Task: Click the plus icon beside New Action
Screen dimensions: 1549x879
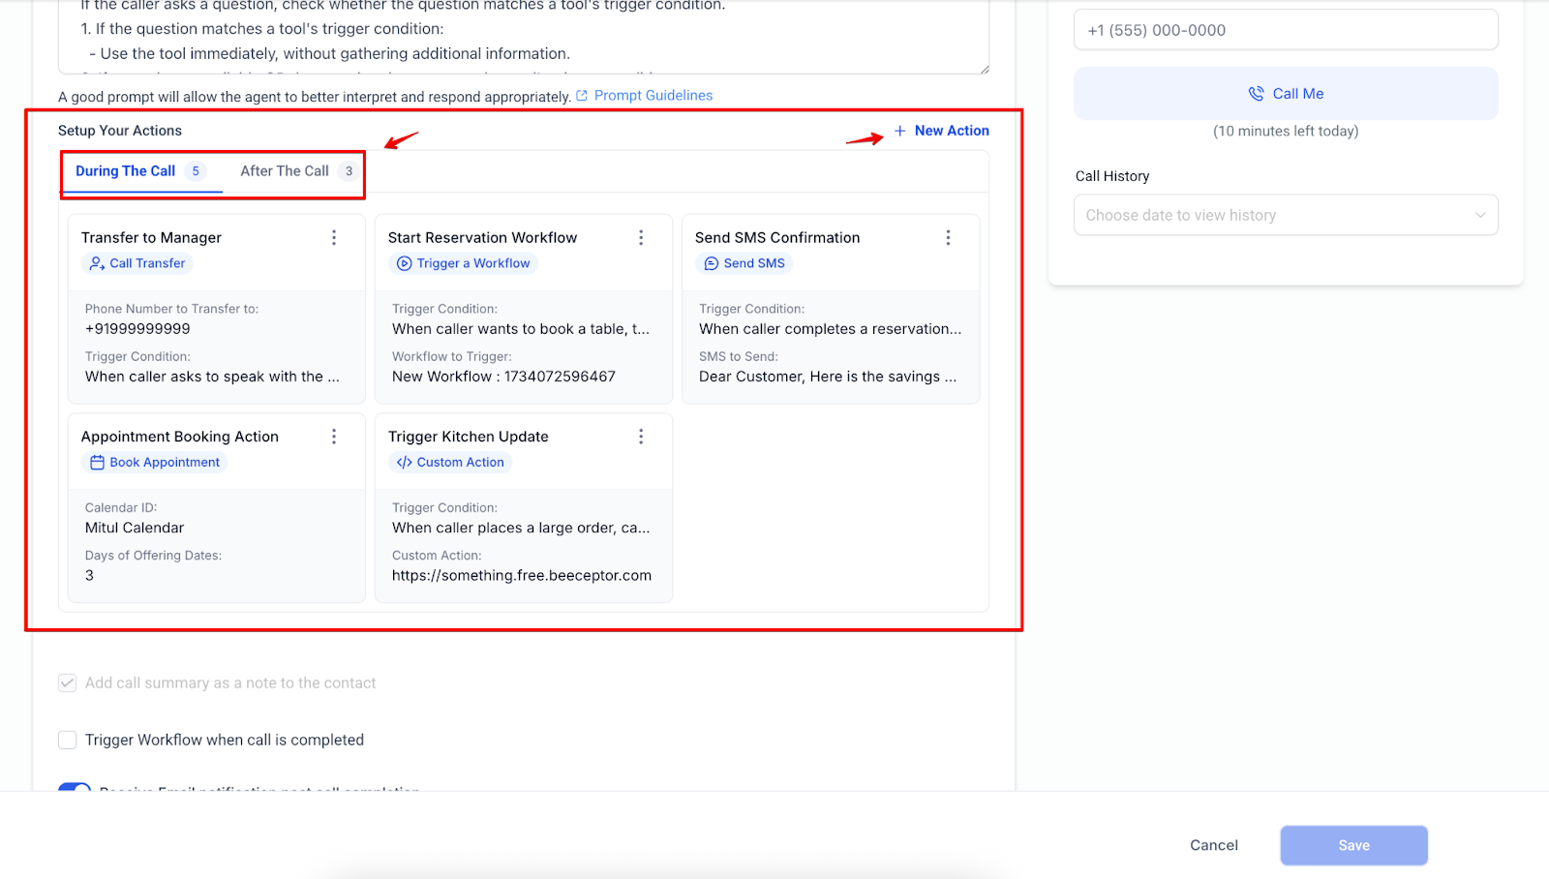Action: pyautogui.click(x=899, y=131)
